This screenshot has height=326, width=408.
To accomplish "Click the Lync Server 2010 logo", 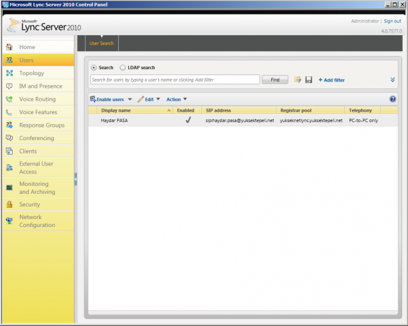I will tap(44, 25).
